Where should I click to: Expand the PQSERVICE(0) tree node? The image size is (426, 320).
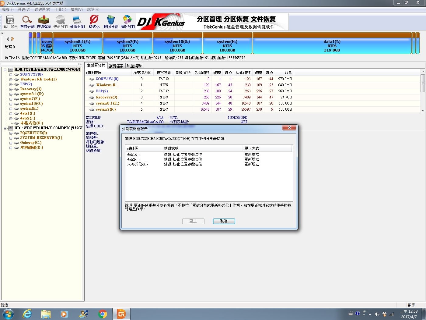pos(11,133)
